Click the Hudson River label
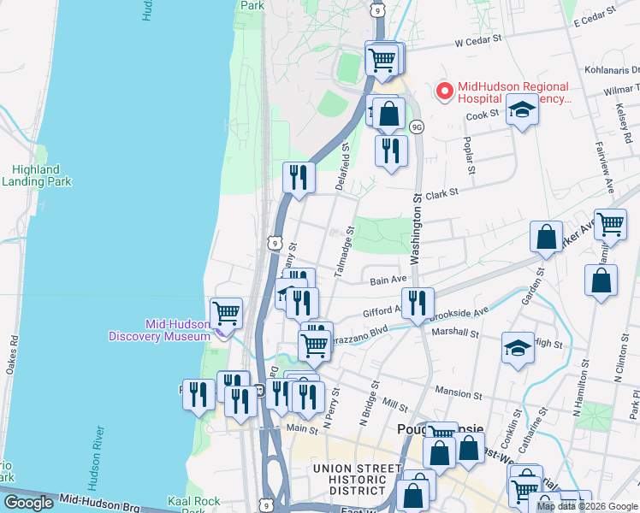 96,458
